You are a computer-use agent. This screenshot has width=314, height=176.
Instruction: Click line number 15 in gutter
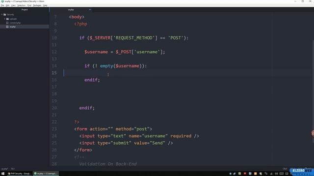(x=54, y=73)
